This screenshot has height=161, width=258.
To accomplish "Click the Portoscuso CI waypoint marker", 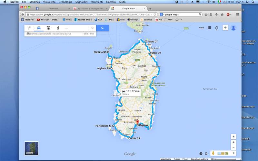I will [x=113, y=126].
